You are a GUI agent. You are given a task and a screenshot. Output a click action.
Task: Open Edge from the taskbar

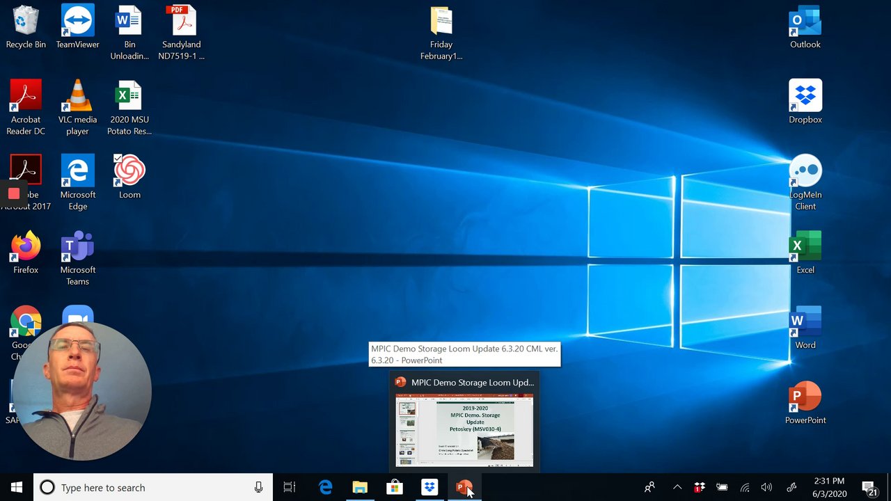click(325, 487)
